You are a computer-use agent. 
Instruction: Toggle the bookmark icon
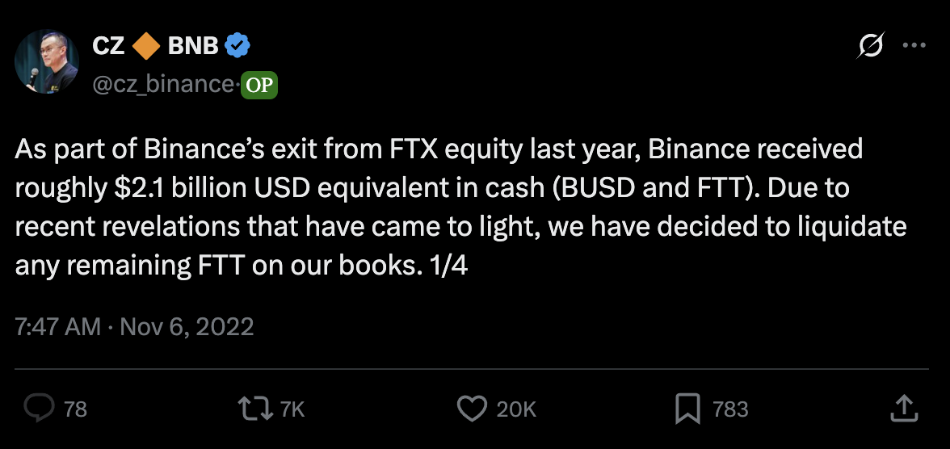click(687, 409)
